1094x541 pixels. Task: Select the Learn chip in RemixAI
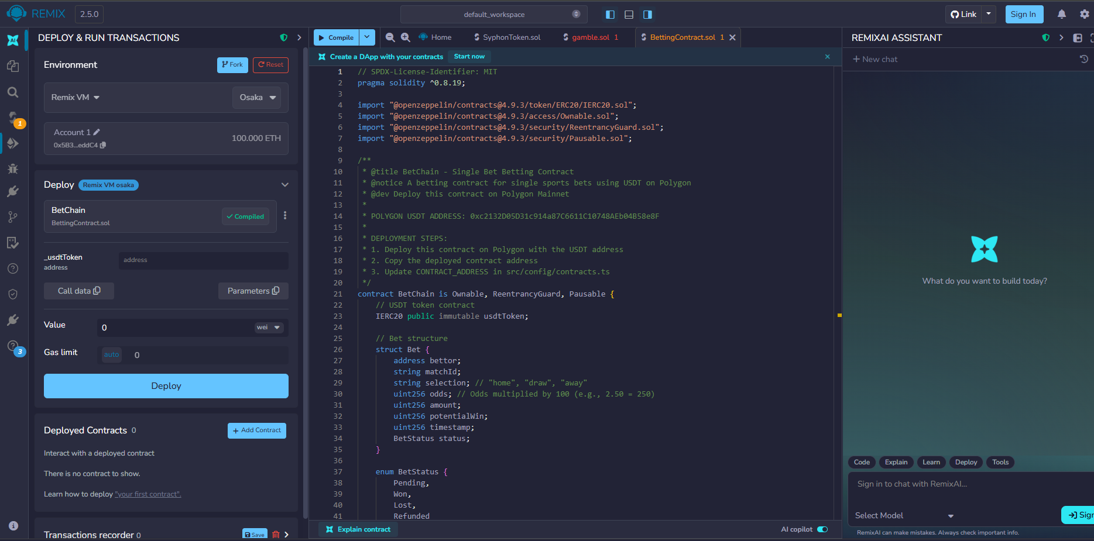pos(931,462)
